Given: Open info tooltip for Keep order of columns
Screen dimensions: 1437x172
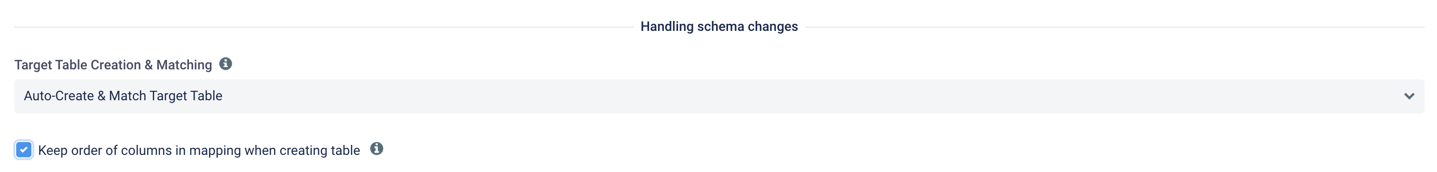Looking at the screenshot, I should click(376, 149).
